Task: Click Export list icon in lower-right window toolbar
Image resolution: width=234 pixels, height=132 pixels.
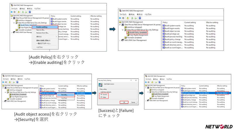Action: coord(156,82)
